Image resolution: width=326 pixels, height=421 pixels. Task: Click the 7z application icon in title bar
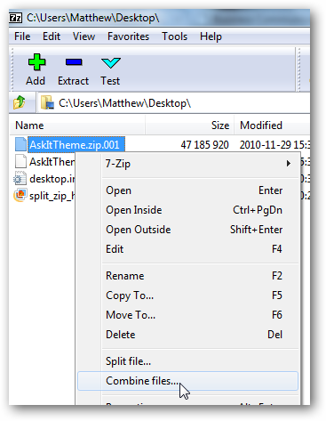click(x=16, y=18)
